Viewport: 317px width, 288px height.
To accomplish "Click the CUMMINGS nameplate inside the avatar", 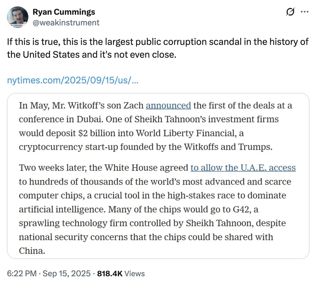I will point(17,25).
